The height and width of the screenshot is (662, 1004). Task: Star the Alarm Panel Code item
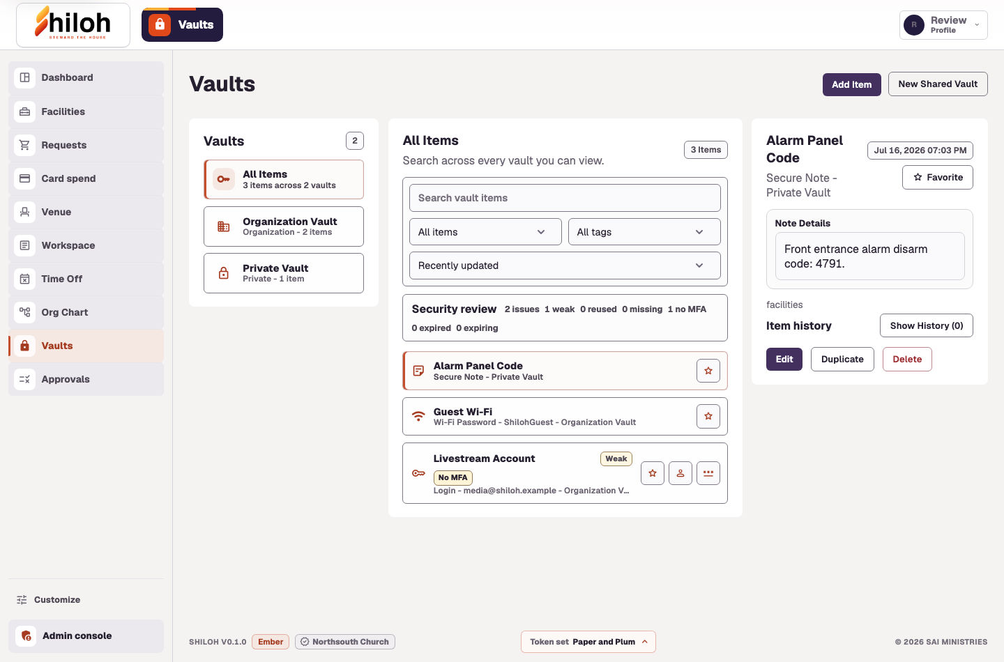[x=708, y=371]
